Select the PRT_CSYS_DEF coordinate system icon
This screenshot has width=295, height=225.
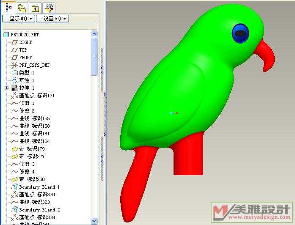pyautogui.click(x=14, y=65)
